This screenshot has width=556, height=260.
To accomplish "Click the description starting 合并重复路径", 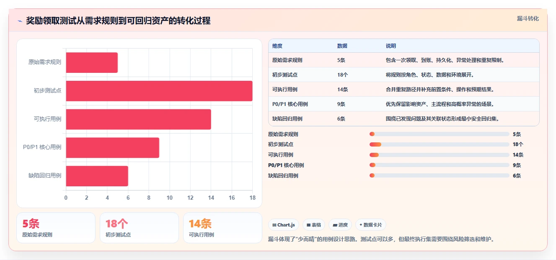I will 440,90.
